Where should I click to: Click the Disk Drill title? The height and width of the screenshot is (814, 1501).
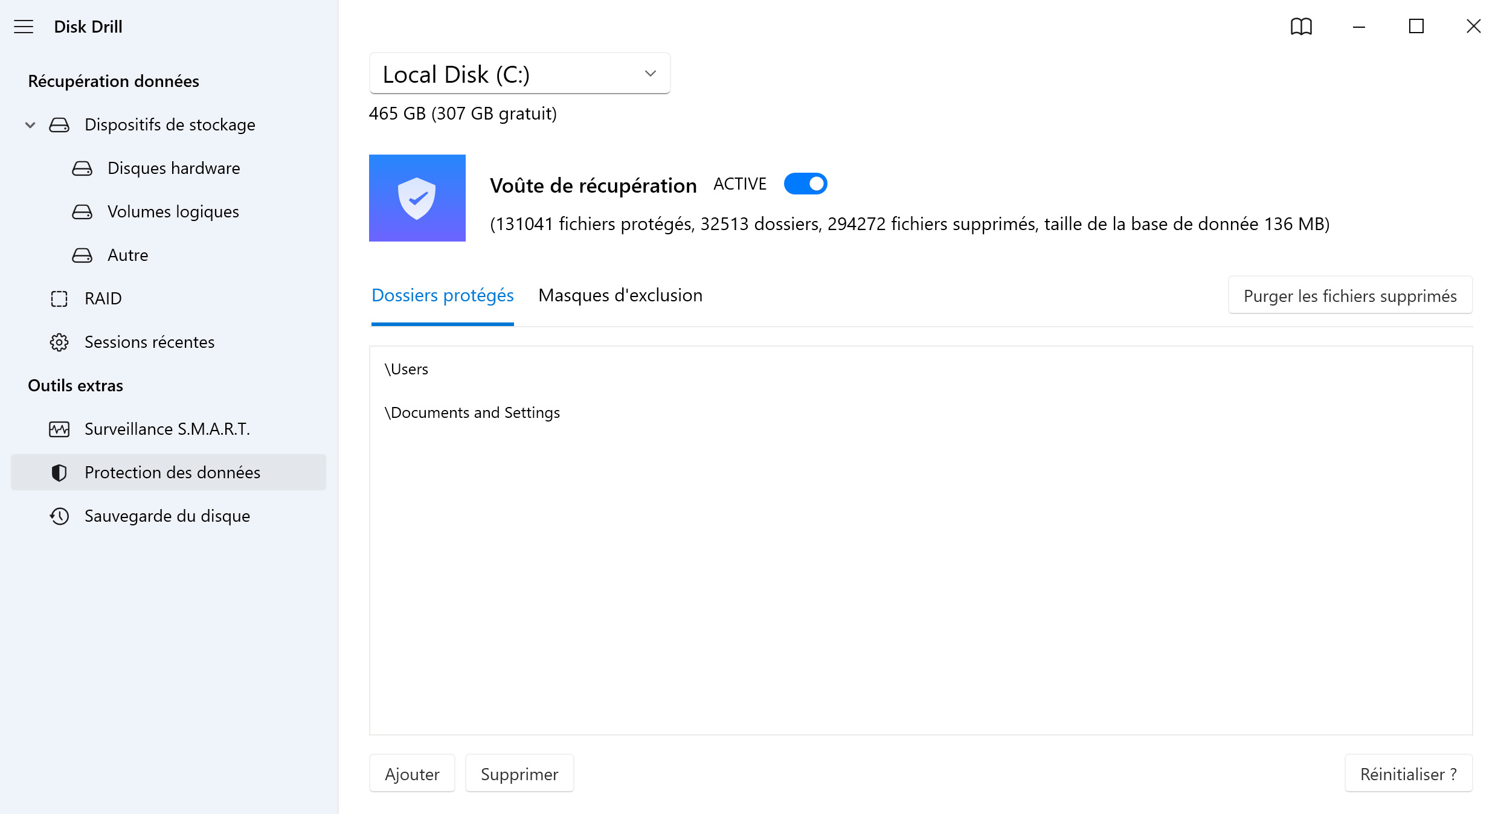point(88,27)
